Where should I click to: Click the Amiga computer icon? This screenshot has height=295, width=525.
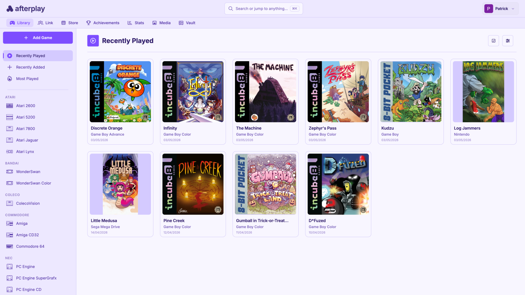[10, 224]
